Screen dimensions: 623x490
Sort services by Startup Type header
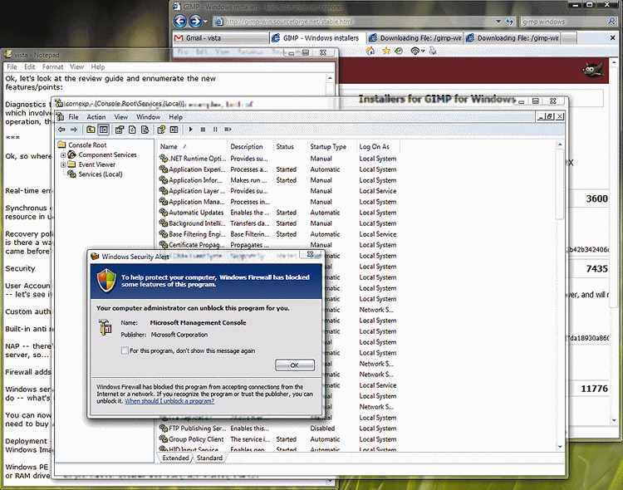(x=331, y=147)
